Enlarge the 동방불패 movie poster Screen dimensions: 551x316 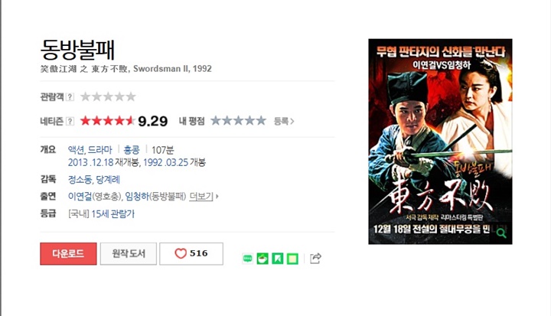(440, 142)
